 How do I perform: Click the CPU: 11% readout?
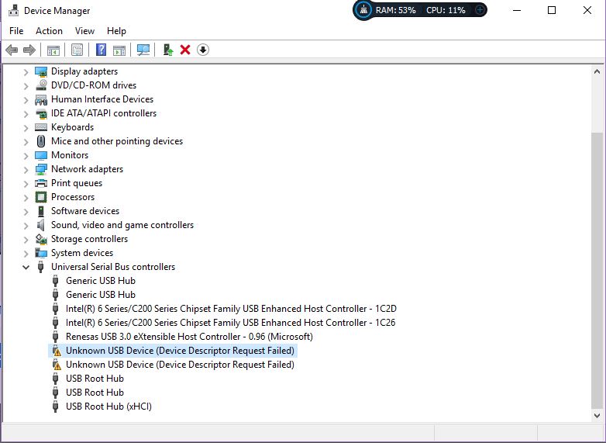[x=446, y=10]
